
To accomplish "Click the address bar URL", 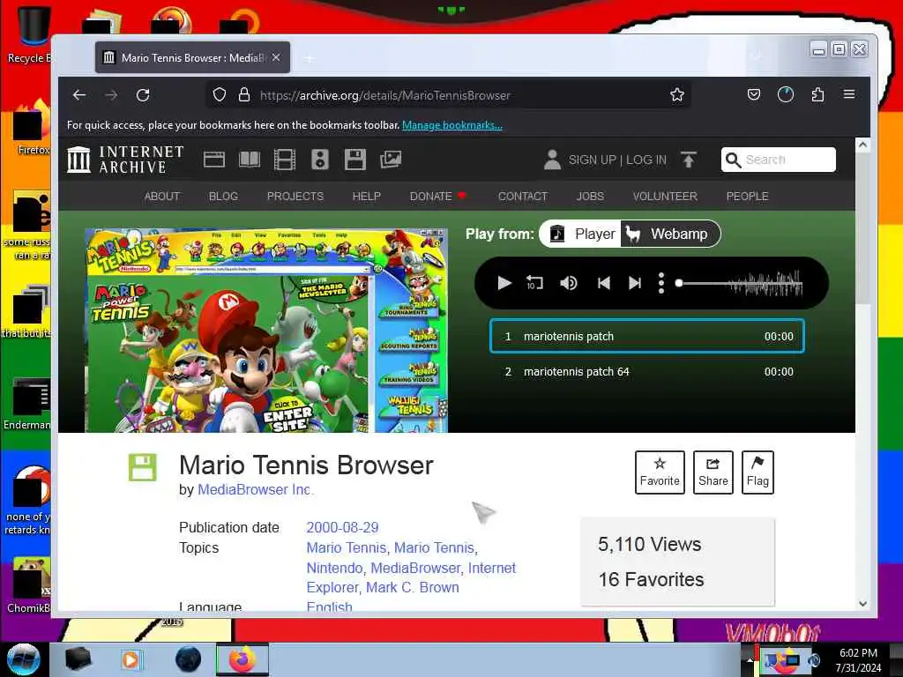I will (x=384, y=95).
